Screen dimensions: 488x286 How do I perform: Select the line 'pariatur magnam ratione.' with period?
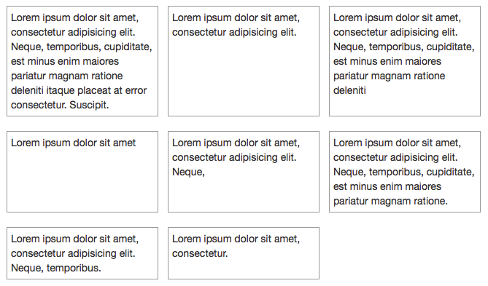pos(390,201)
